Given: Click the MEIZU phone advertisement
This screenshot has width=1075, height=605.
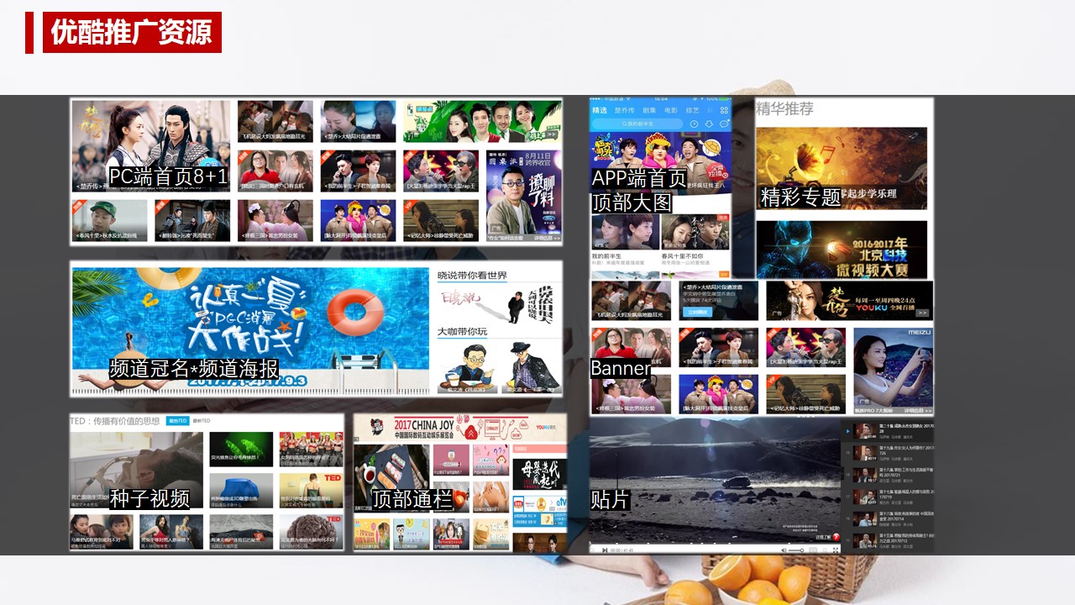Looking at the screenshot, I should coord(894,370).
